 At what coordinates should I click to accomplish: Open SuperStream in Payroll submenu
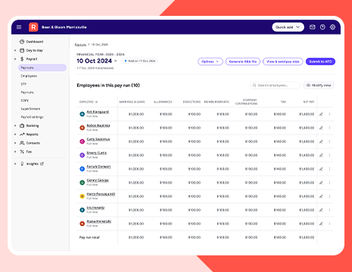pyautogui.click(x=30, y=109)
